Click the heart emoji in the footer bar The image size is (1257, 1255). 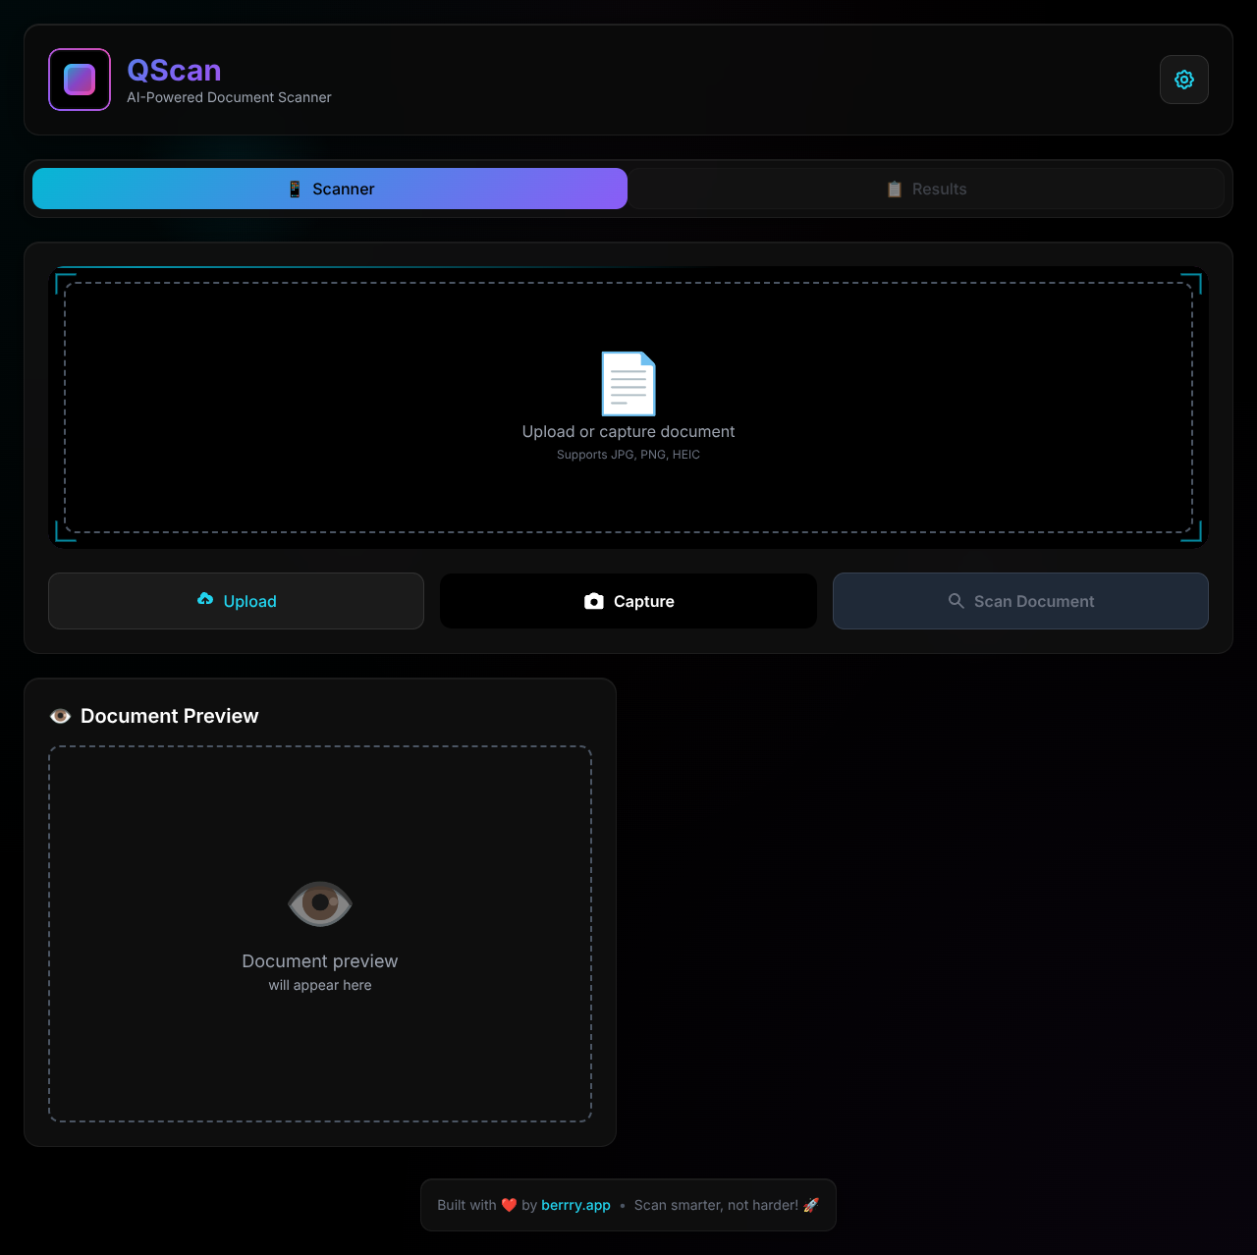[x=507, y=1205]
